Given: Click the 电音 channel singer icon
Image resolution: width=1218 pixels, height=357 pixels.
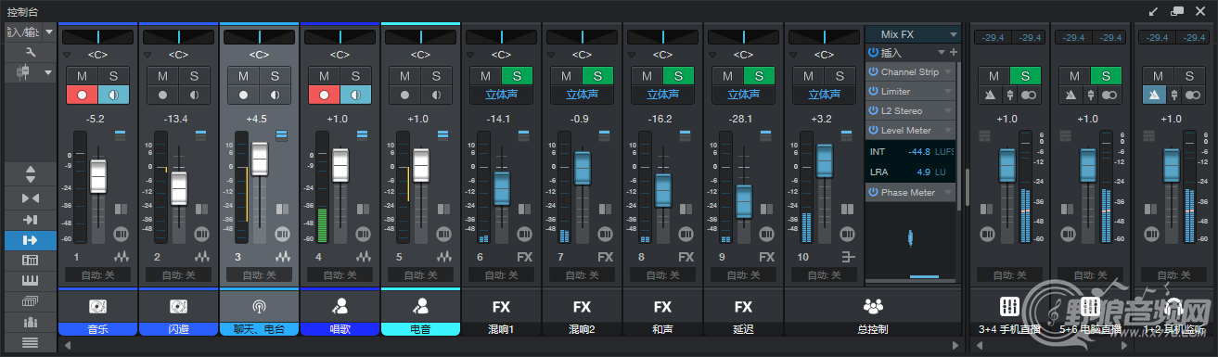Looking at the screenshot, I should tap(420, 305).
